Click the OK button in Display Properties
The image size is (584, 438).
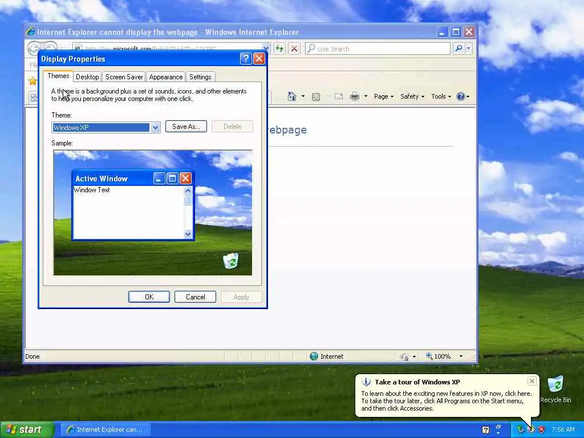coord(149,297)
